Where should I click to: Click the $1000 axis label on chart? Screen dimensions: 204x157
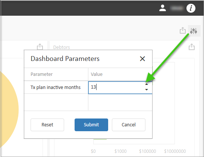click(120, 151)
